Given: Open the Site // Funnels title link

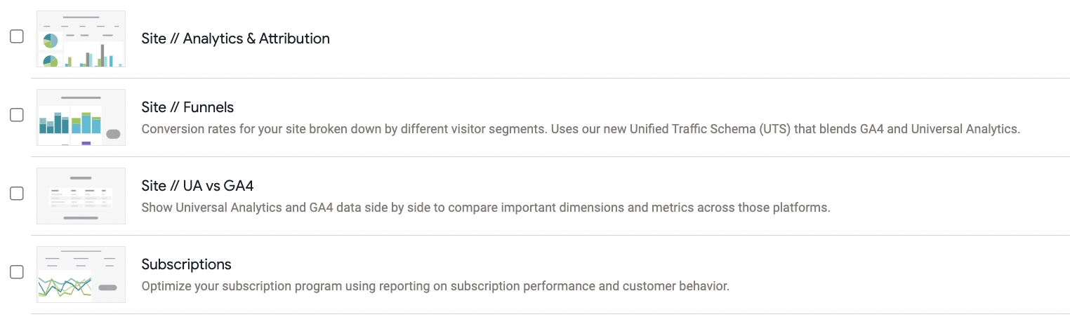Looking at the screenshot, I should pyautogui.click(x=187, y=107).
